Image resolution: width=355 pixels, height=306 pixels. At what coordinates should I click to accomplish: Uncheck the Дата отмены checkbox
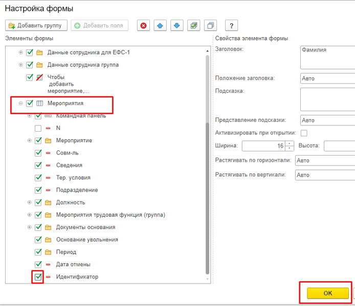pos(38,264)
